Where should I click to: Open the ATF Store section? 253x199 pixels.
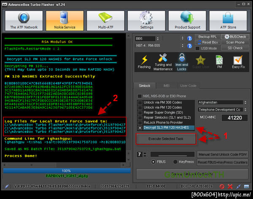tap(228, 21)
